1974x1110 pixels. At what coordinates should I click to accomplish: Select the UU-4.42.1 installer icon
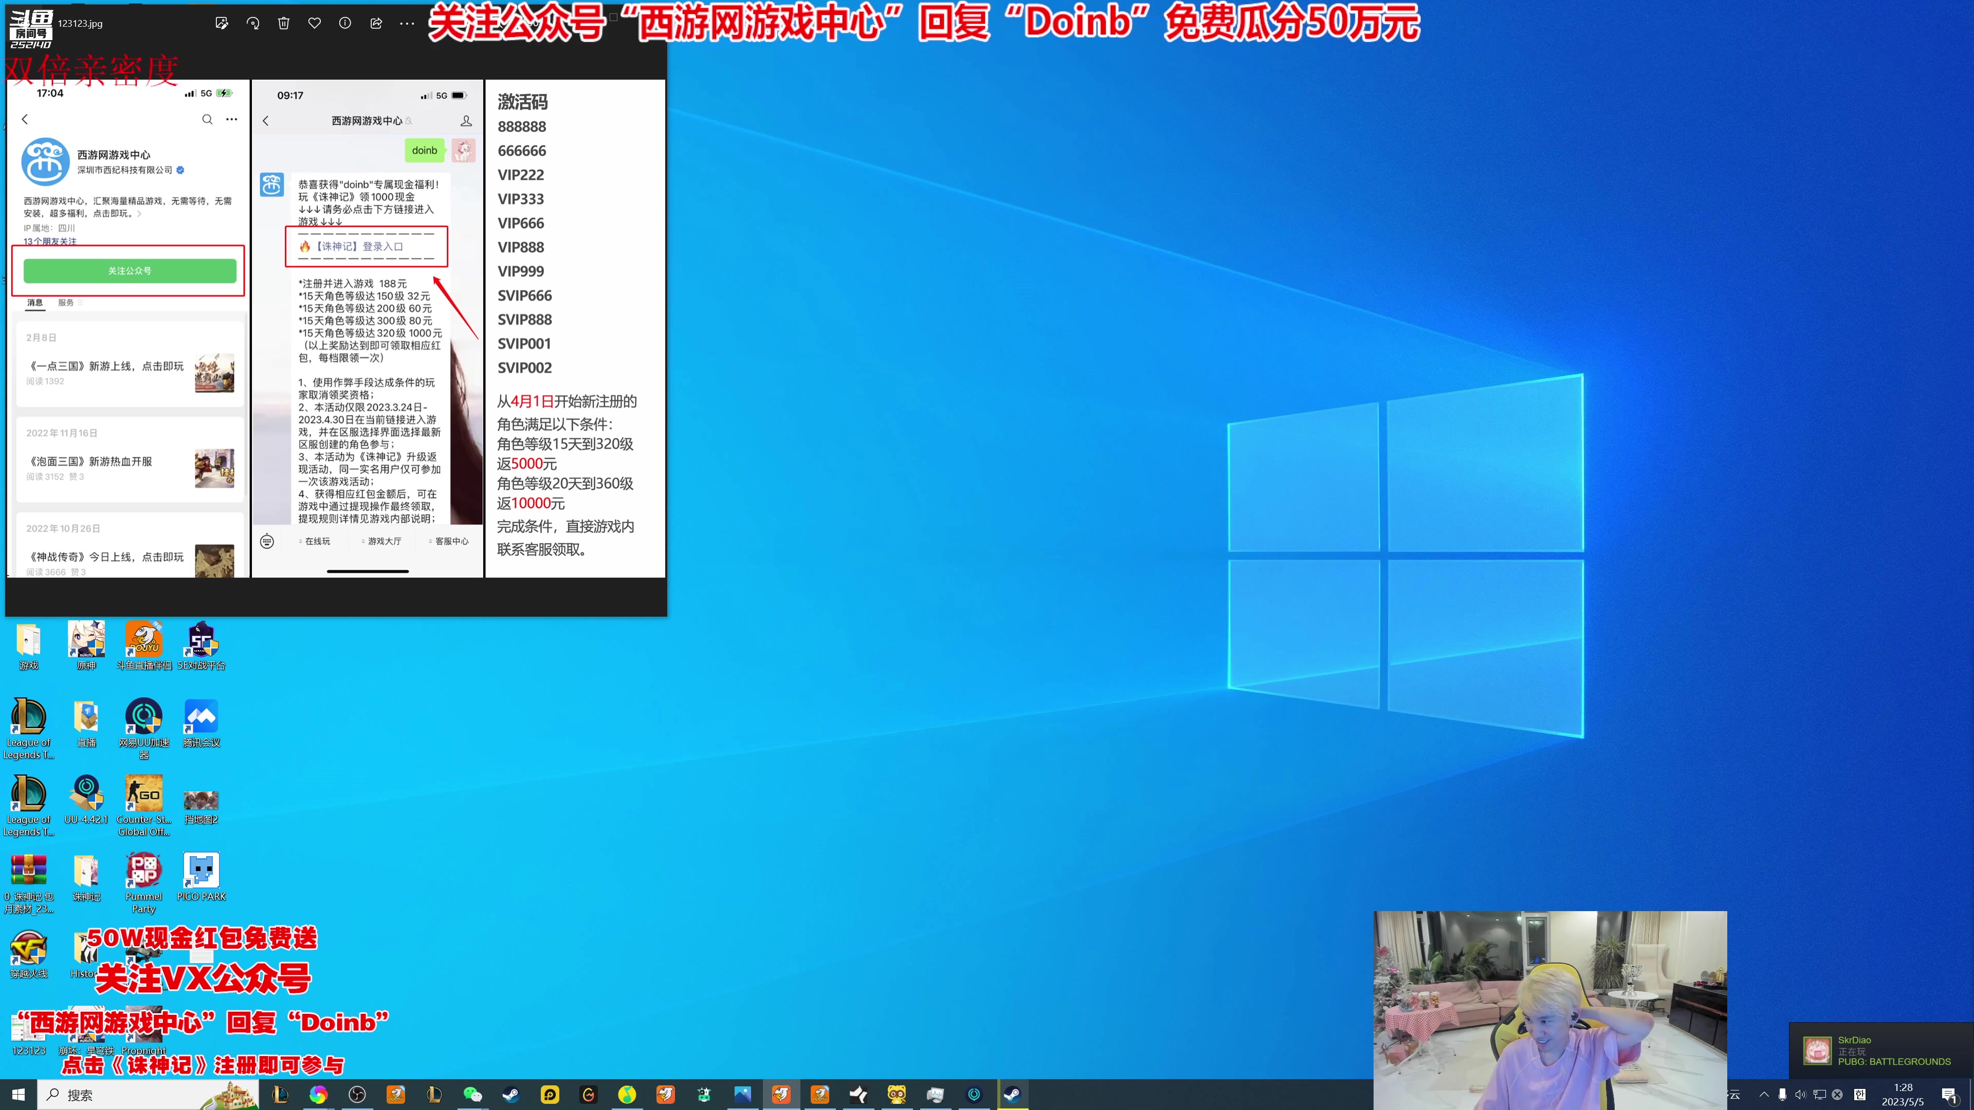point(86,800)
